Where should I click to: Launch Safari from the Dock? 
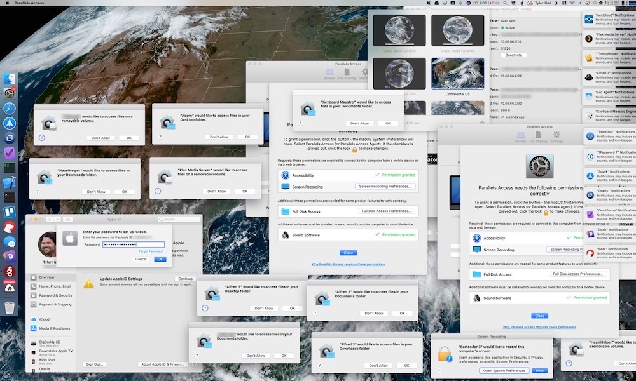coord(10,108)
